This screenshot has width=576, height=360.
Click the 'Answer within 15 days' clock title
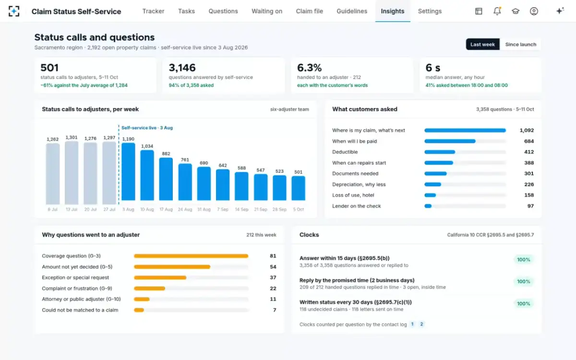coord(345,258)
